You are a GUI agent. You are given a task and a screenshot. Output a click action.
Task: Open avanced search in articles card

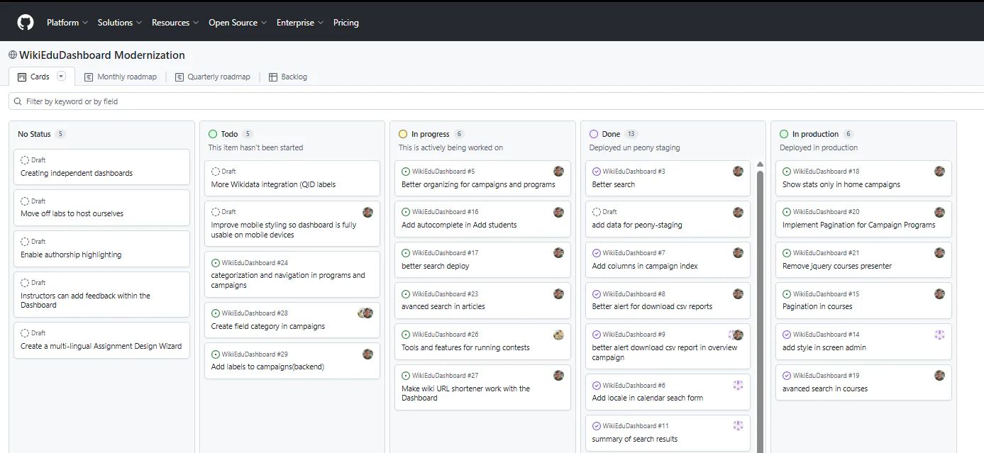pyautogui.click(x=482, y=301)
